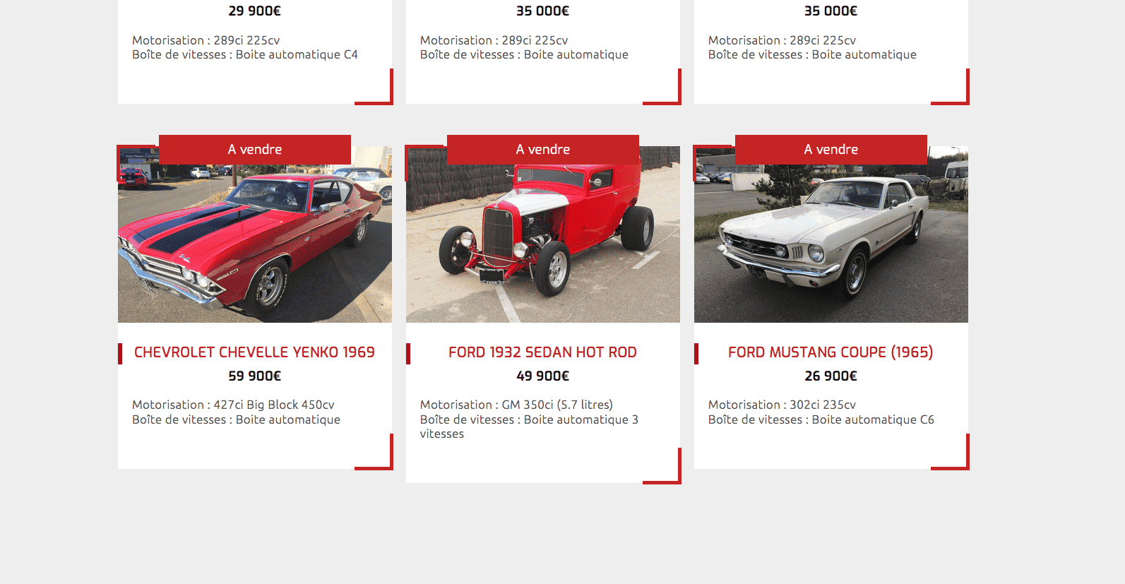This screenshot has height=584, width=1125.
Task: Click the FORD 1932 SEDAN HOT ROD title
Action: point(542,352)
